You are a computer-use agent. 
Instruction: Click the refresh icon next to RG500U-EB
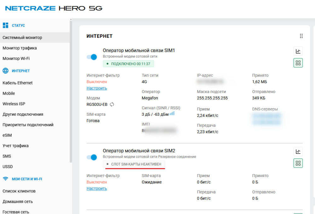pyautogui.click(x=112, y=105)
